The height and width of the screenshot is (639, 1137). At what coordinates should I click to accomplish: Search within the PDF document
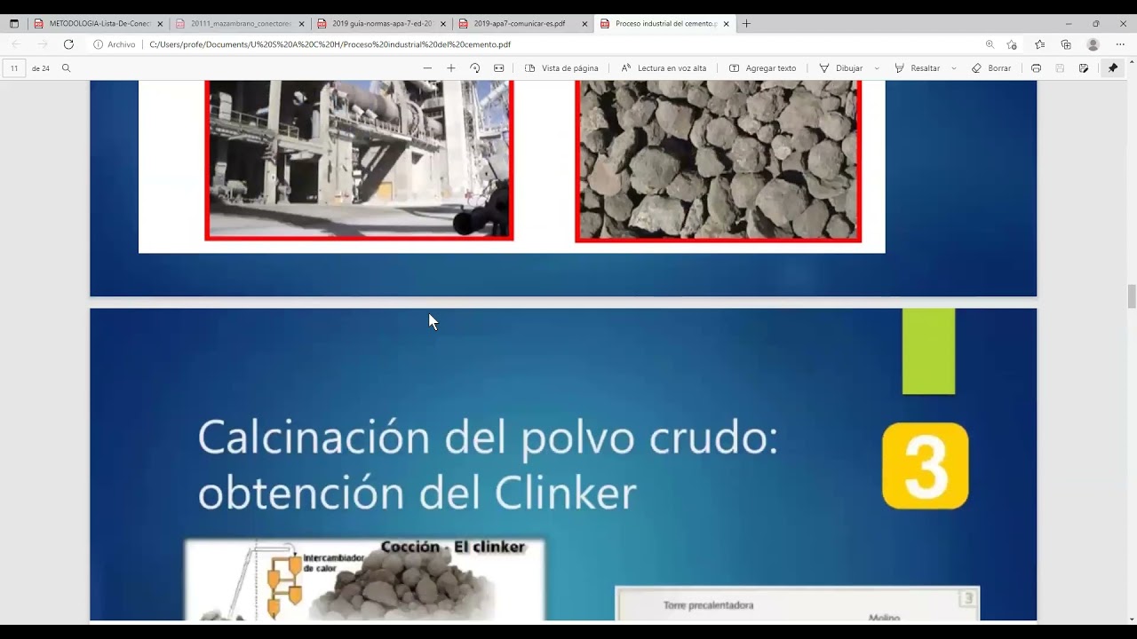point(66,68)
